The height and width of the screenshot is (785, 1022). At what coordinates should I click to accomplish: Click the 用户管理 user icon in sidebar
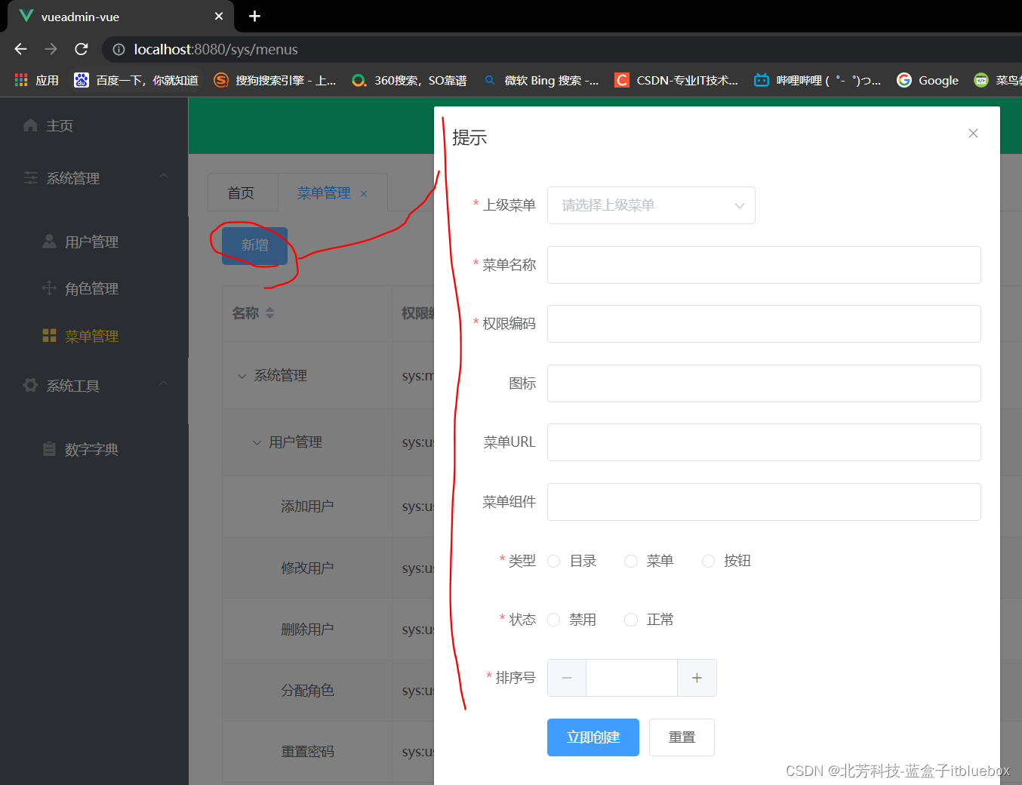coord(49,242)
